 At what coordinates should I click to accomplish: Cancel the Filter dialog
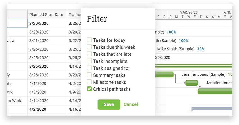(x=131, y=104)
